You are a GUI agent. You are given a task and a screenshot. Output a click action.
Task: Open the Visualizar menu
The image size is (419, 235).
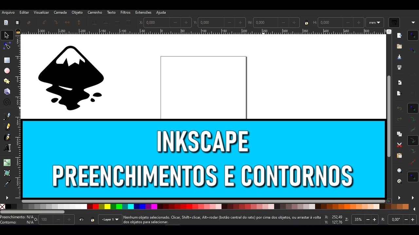coord(41,12)
